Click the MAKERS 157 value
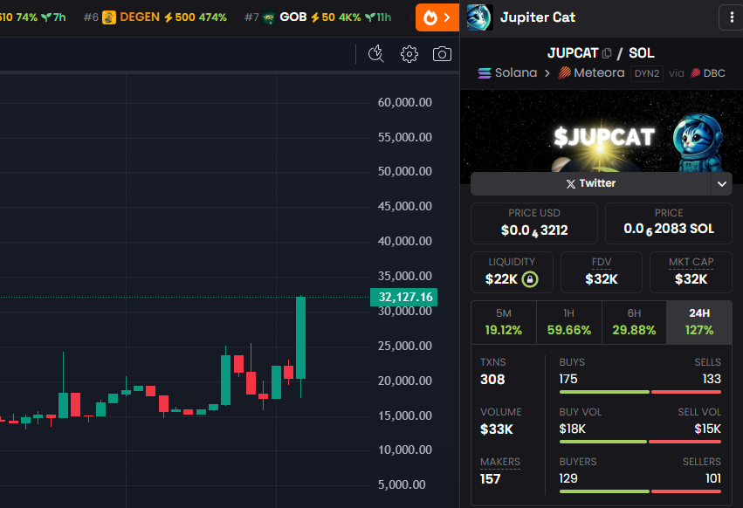The image size is (743, 508). pyautogui.click(x=490, y=479)
